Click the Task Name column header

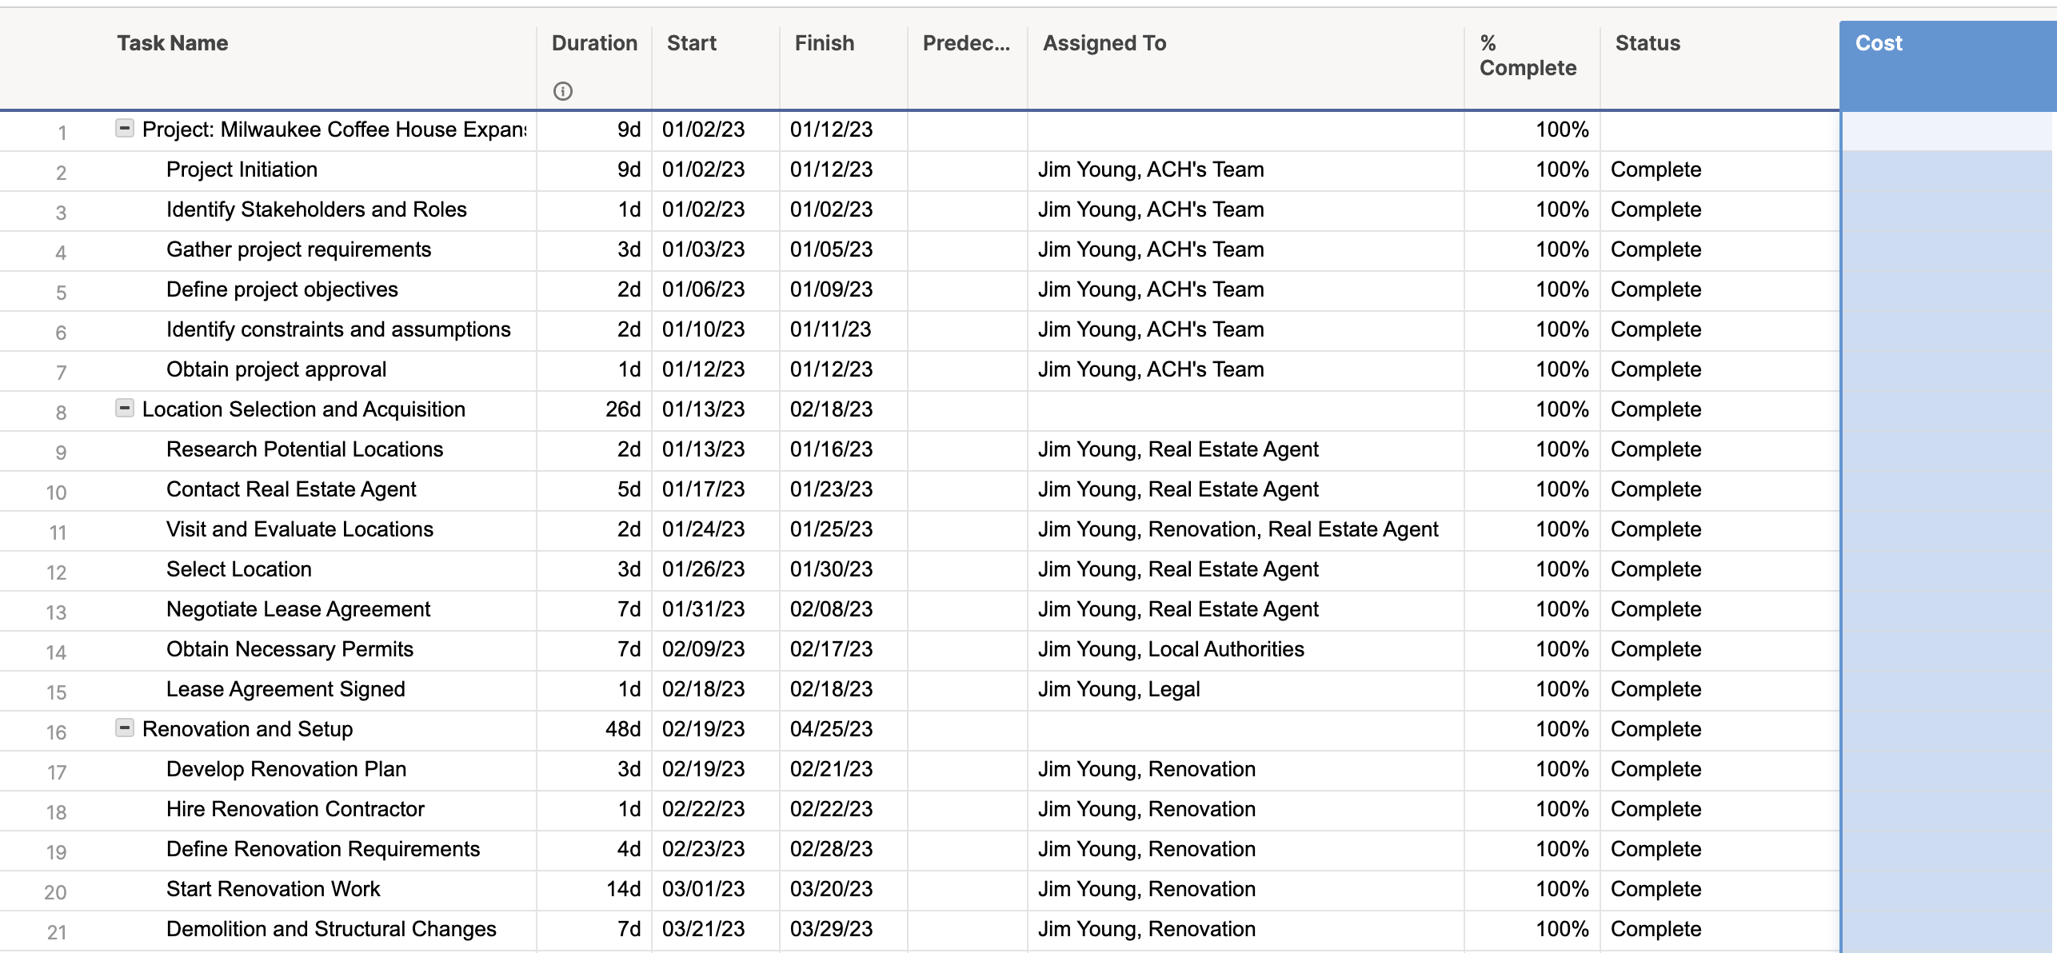coord(172,43)
